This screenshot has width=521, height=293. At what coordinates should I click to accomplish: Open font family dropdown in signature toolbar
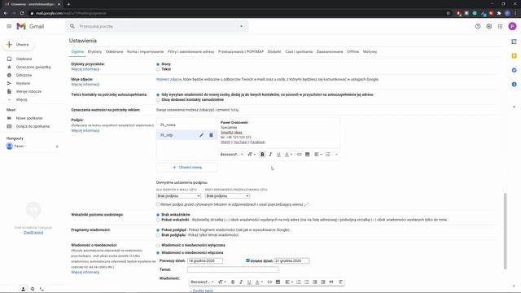[231, 154]
